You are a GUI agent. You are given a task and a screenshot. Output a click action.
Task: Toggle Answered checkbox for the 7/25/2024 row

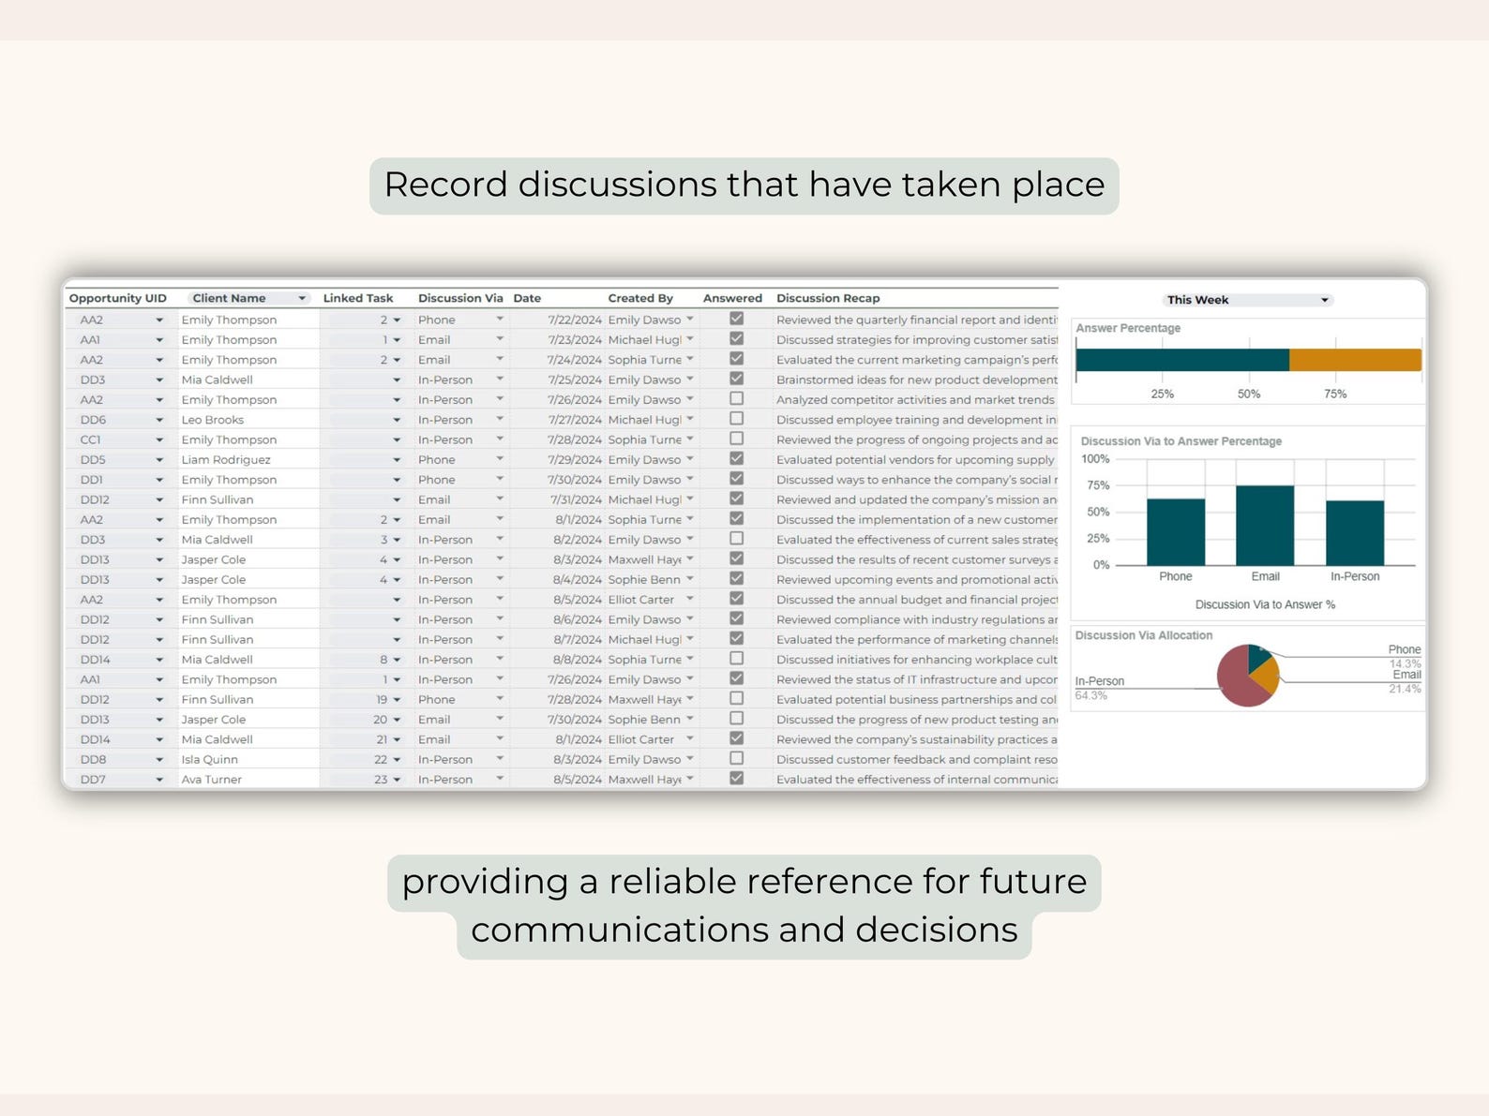click(x=737, y=379)
